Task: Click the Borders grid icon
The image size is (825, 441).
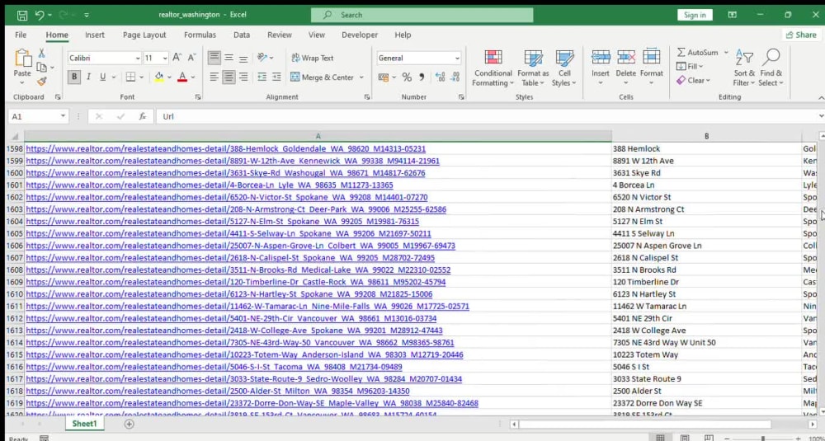Action: pyautogui.click(x=130, y=77)
